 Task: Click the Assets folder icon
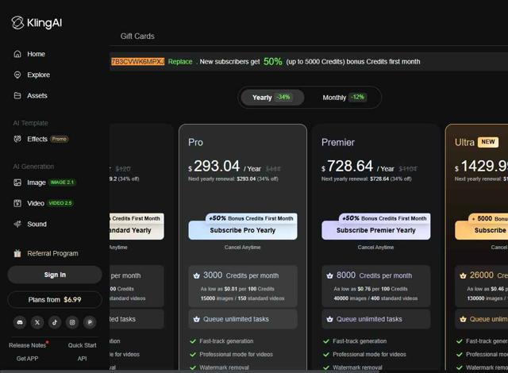[17, 95]
